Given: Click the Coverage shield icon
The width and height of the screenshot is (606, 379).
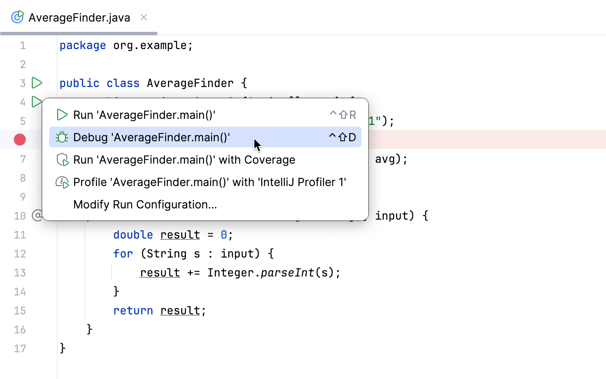Looking at the screenshot, I should pos(61,159).
